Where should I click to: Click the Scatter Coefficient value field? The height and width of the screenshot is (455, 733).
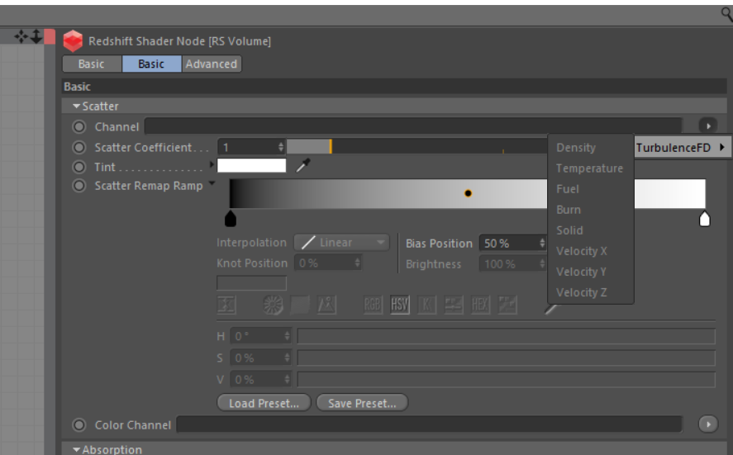pyautogui.click(x=251, y=147)
